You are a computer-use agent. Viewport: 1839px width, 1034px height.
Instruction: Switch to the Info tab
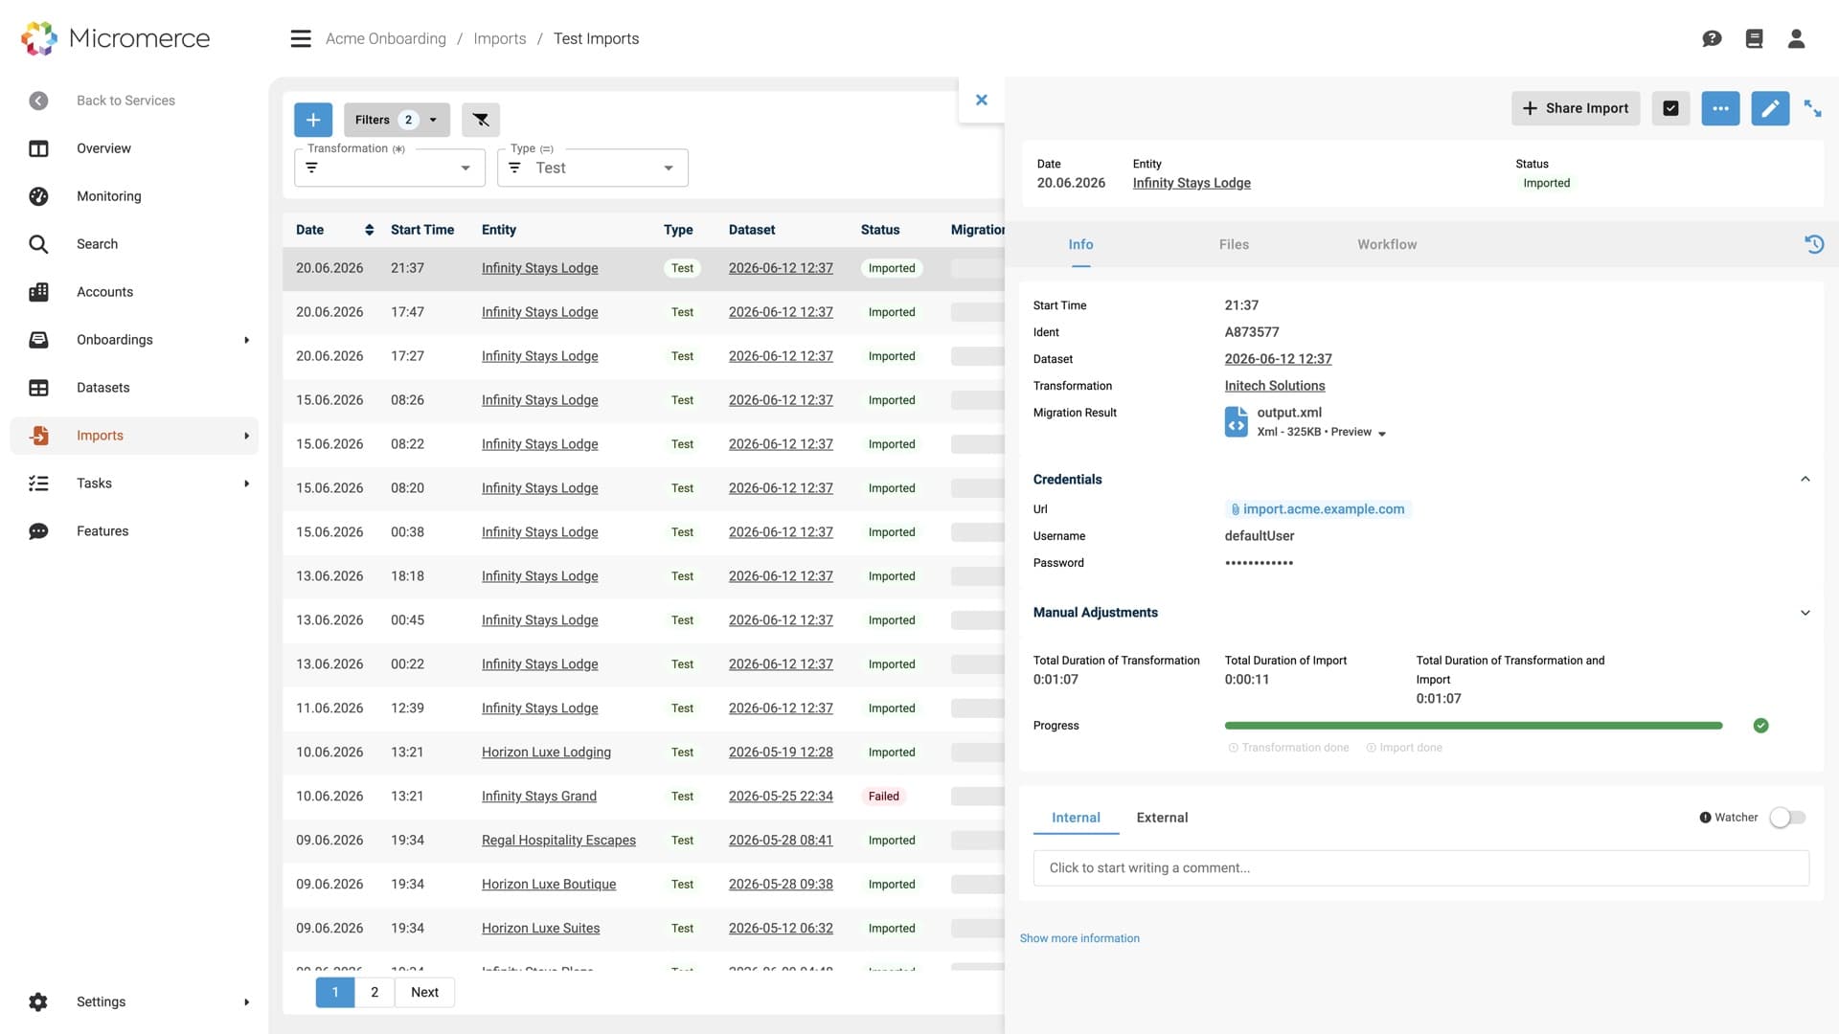tap(1080, 244)
